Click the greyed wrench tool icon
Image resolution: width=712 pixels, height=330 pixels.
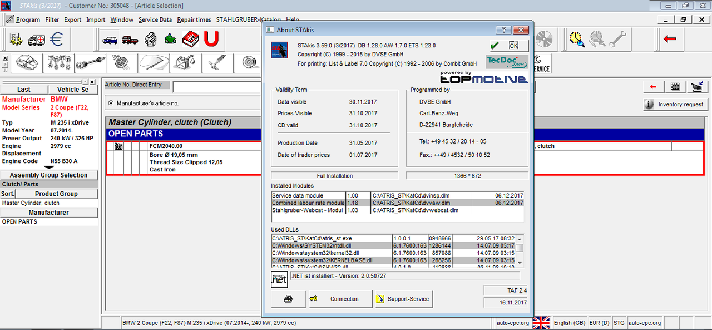coord(618,39)
